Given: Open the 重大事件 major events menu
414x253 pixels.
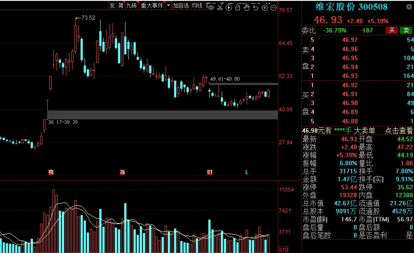Looking at the screenshot, I should click(x=152, y=6).
